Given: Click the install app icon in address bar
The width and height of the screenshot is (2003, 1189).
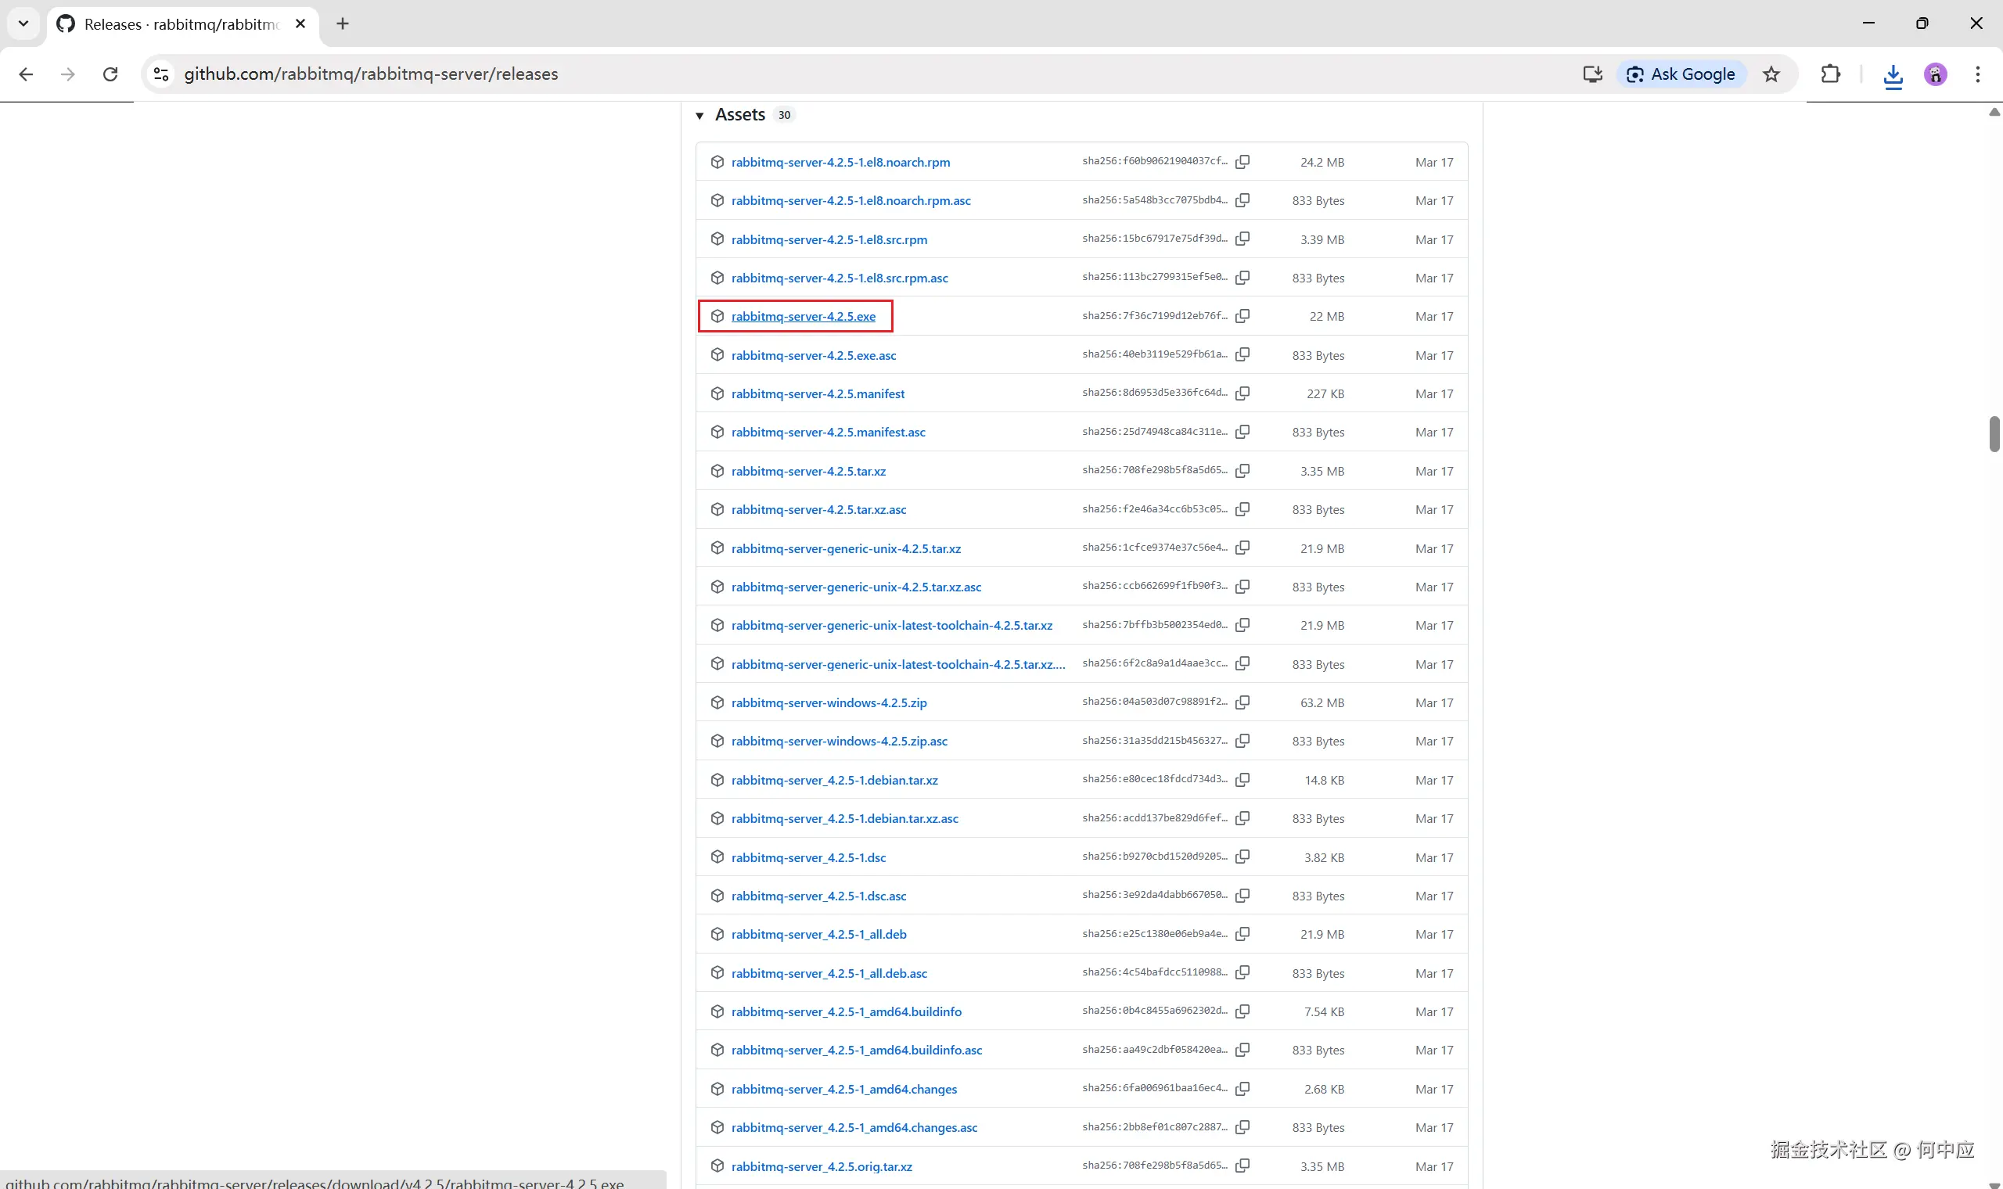Looking at the screenshot, I should (1592, 74).
